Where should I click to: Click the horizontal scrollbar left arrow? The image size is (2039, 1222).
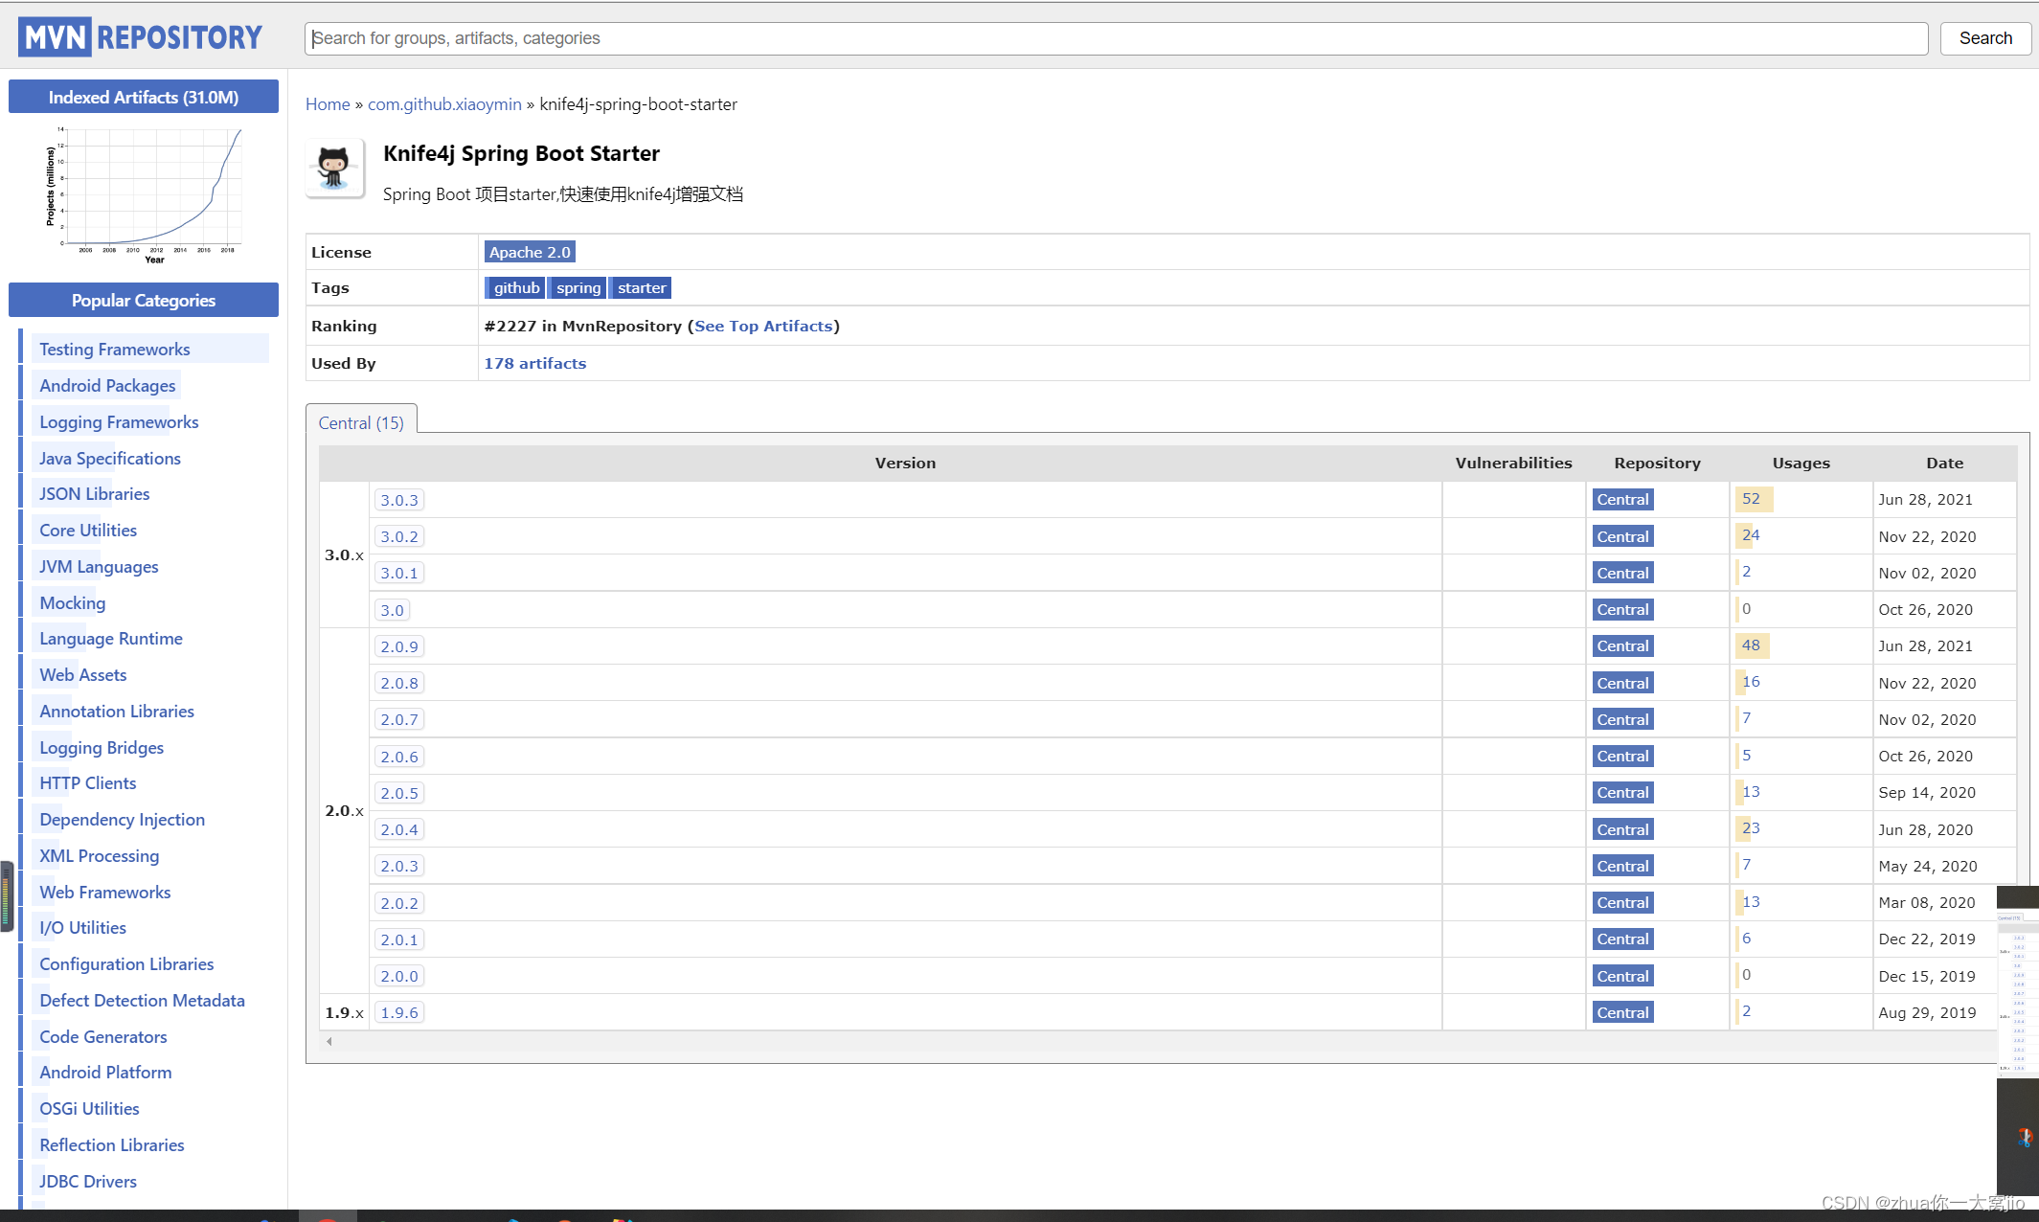click(x=329, y=1041)
